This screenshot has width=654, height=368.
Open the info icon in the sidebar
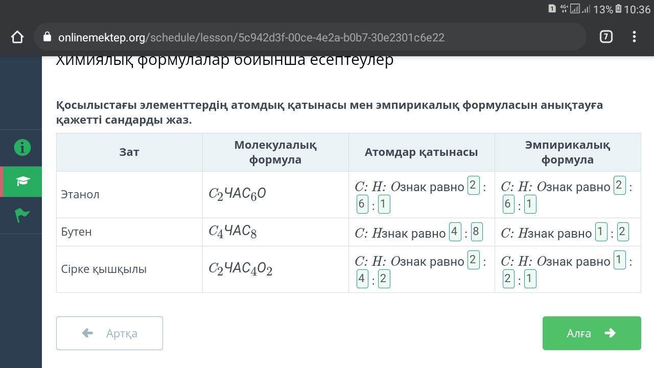click(x=22, y=148)
